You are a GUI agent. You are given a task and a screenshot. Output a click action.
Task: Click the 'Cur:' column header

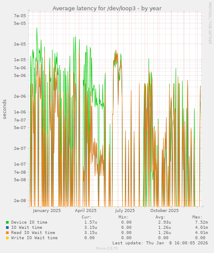click(x=87, y=217)
